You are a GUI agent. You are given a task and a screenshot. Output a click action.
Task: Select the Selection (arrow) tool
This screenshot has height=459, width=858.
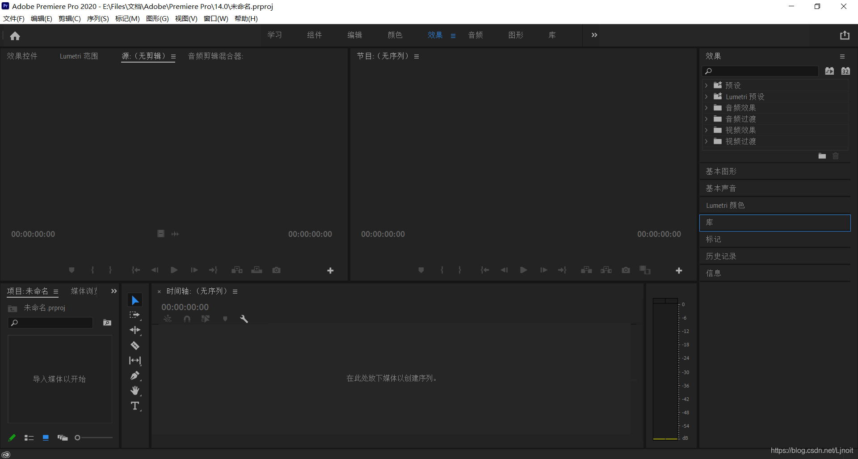pyautogui.click(x=135, y=300)
